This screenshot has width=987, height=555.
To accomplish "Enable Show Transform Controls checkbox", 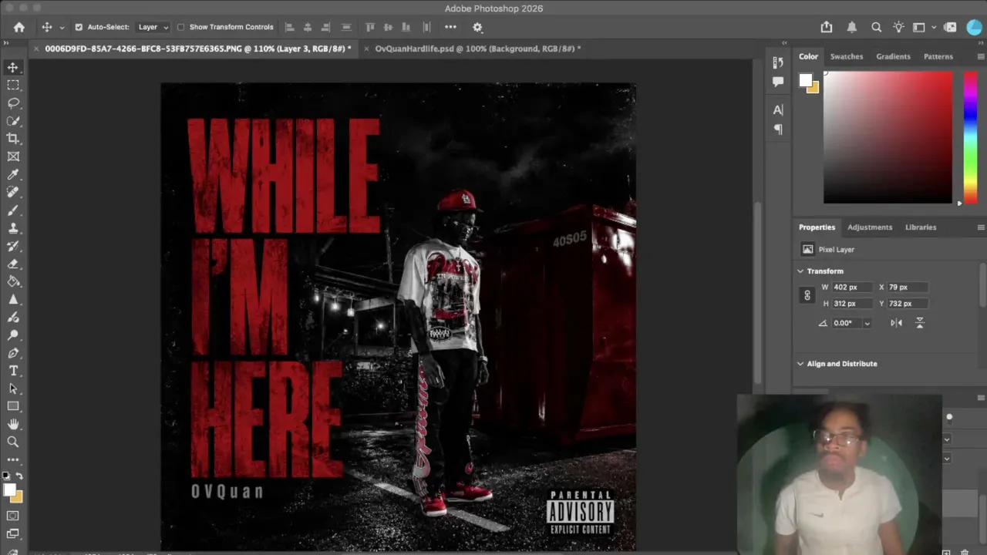I will (x=180, y=27).
